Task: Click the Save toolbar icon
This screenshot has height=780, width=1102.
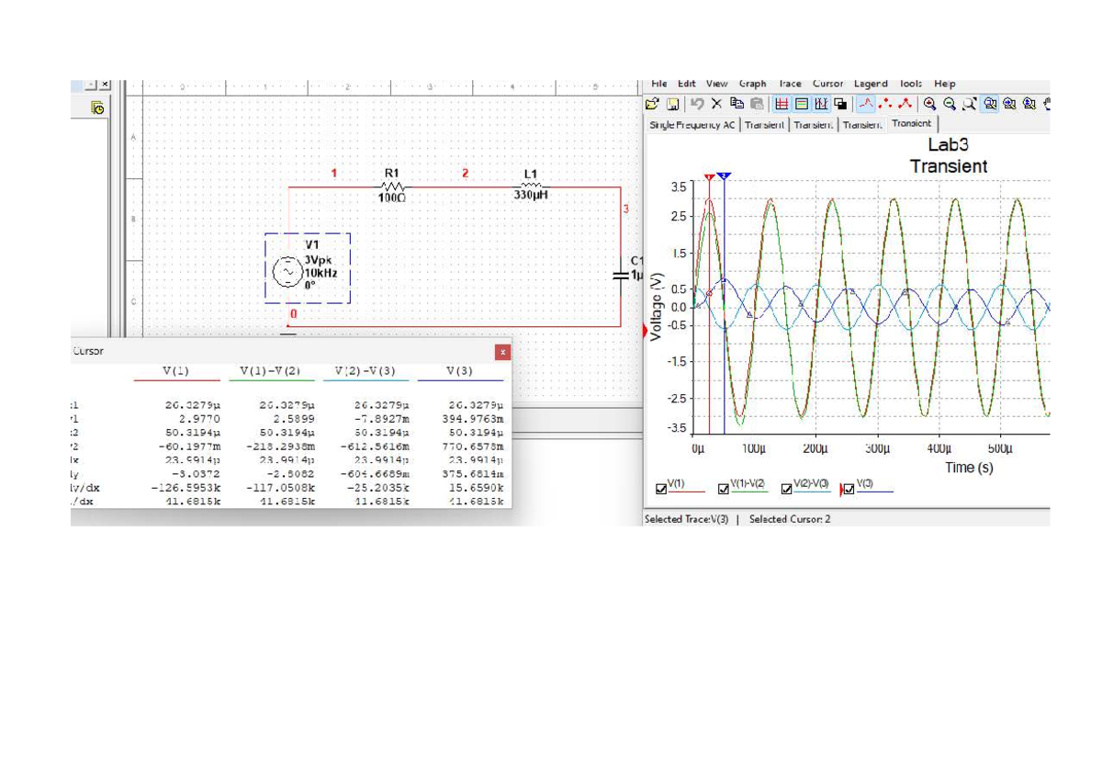Action: (671, 103)
